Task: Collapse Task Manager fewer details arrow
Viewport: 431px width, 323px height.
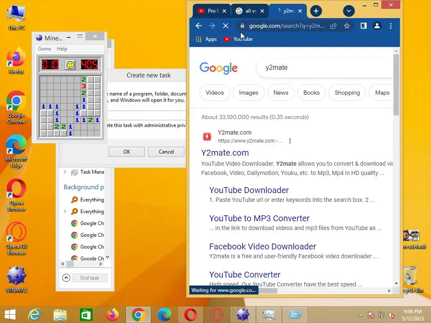Action: pyautogui.click(x=66, y=278)
